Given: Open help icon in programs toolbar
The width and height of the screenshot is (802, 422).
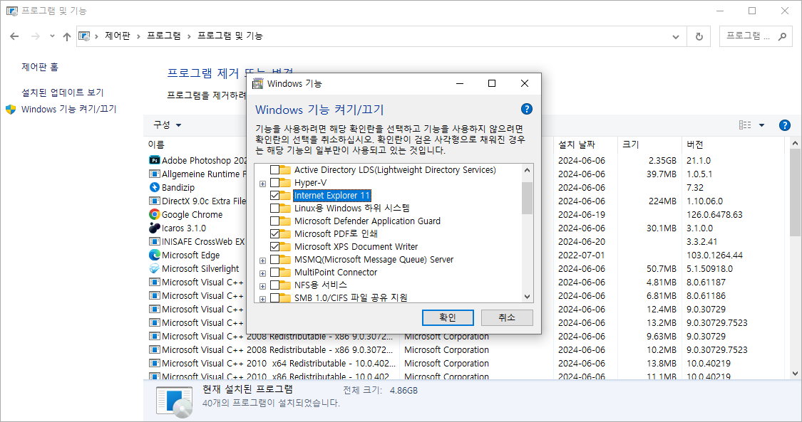Looking at the screenshot, I should [x=785, y=125].
